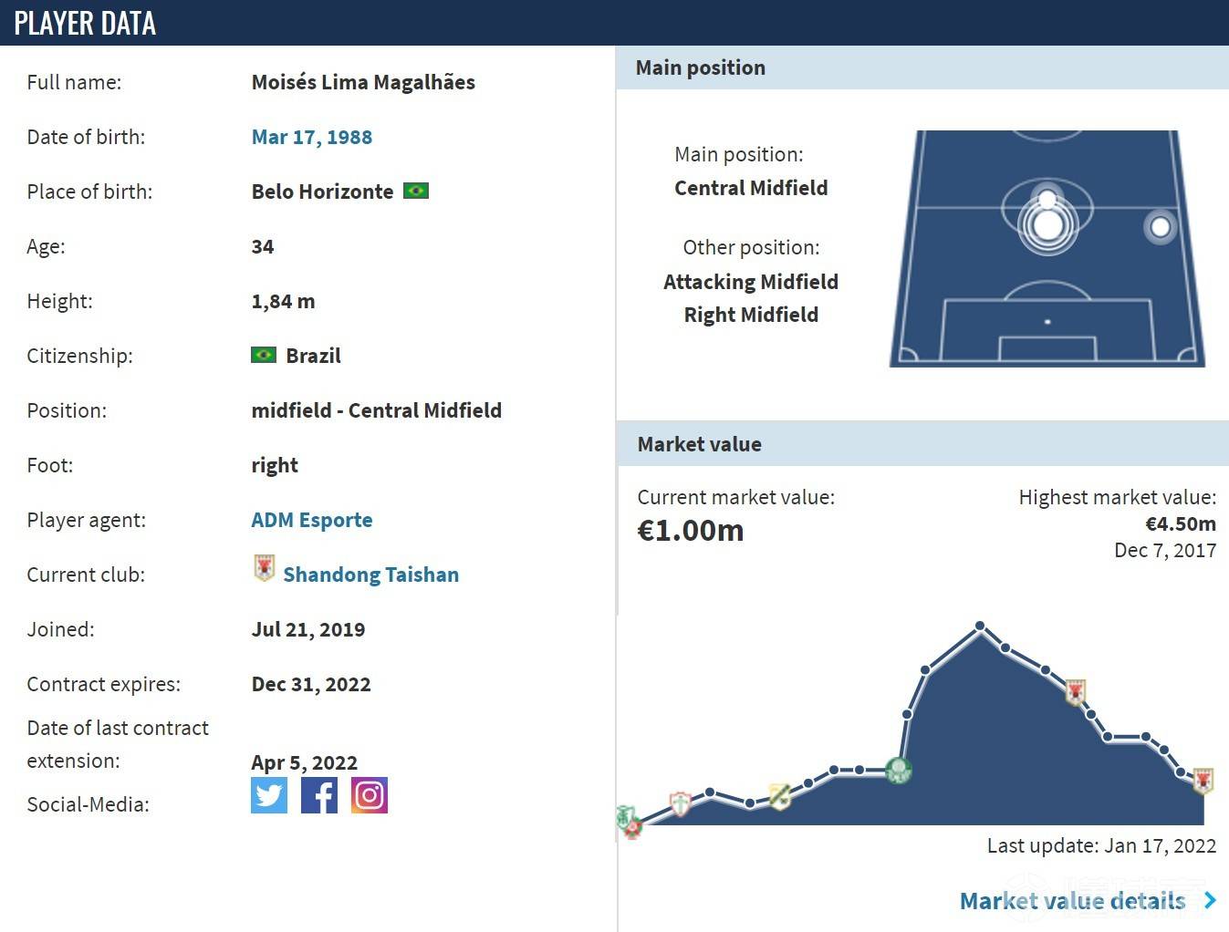The height and width of the screenshot is (932, 1229).
Task: Click the highest market value peak point
Action: (x=980, y=626)
